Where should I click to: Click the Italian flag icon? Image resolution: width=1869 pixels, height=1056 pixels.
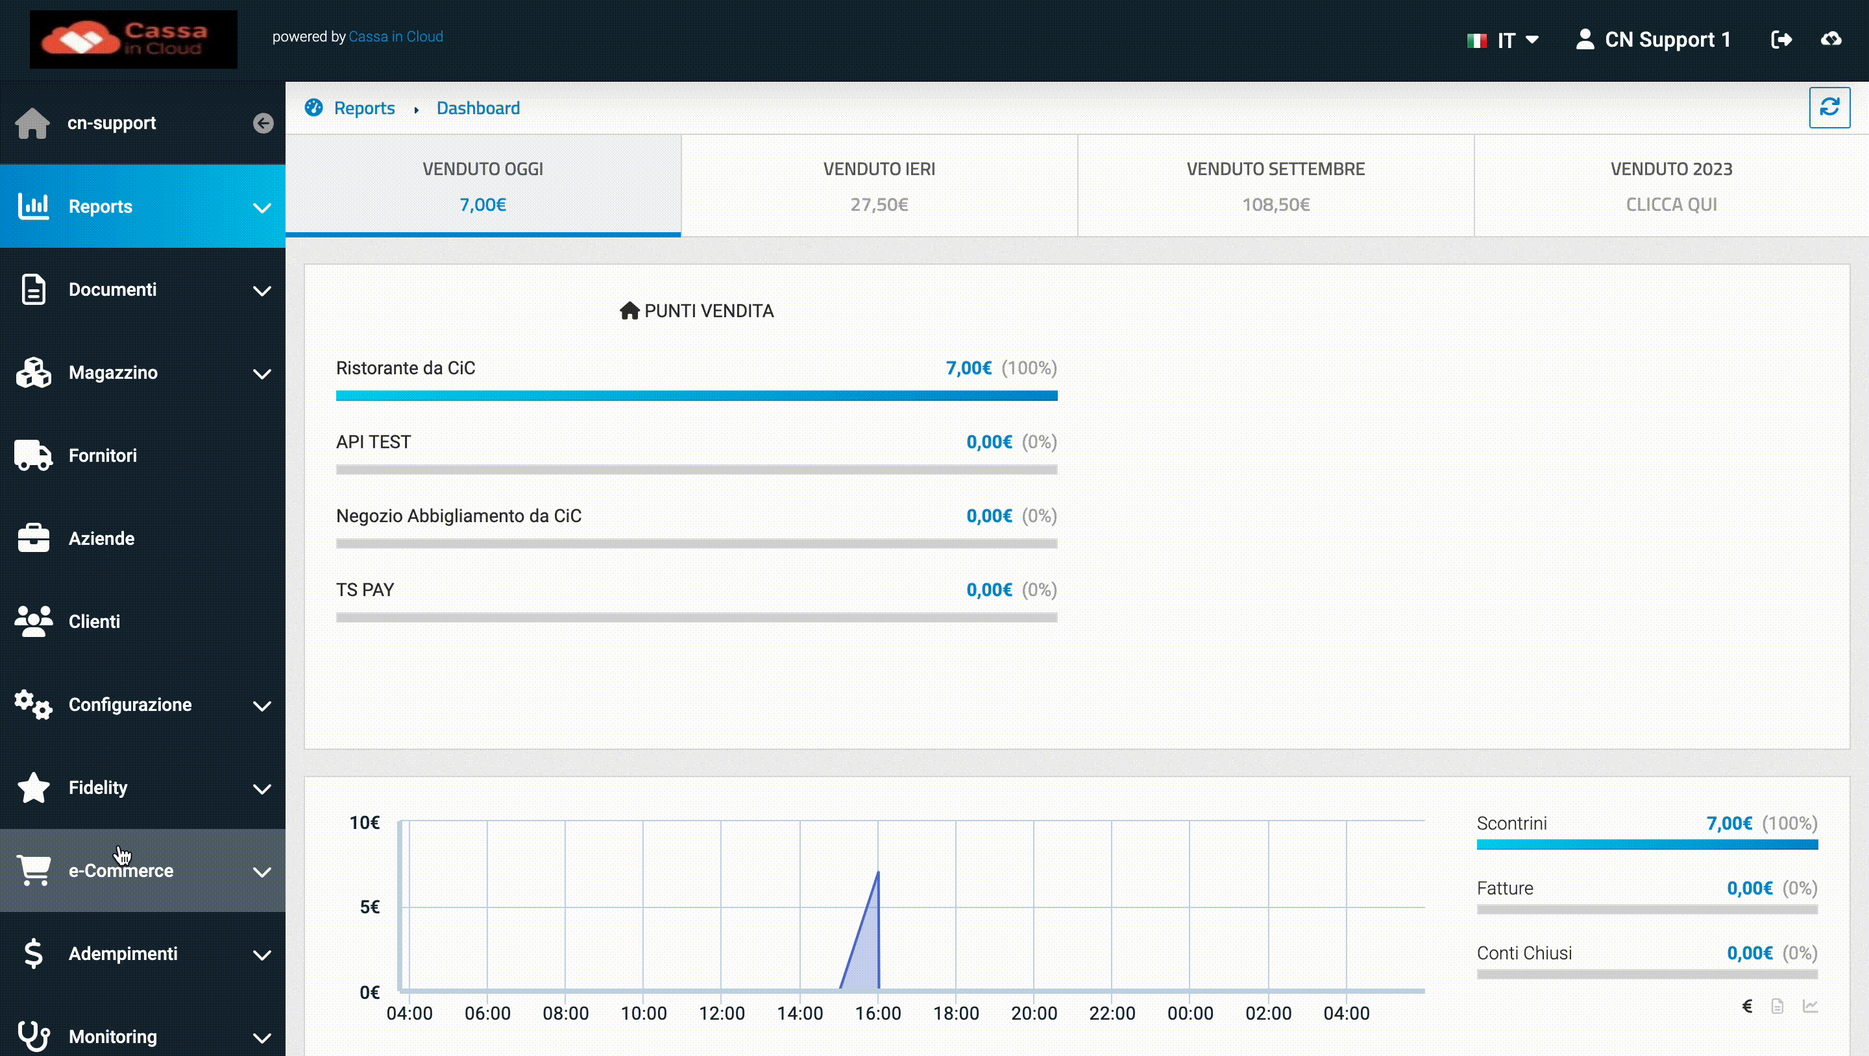[1476, 41]
